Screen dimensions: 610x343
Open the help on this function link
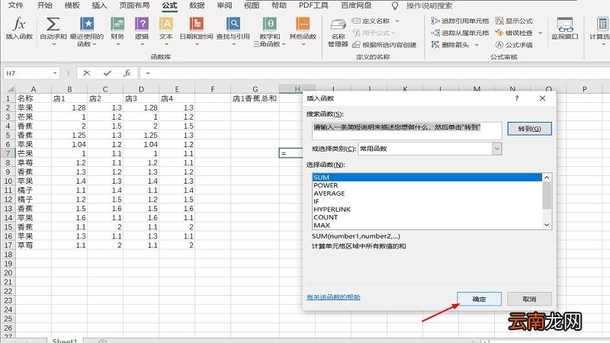pyautogui.click(x=333, y=297)
